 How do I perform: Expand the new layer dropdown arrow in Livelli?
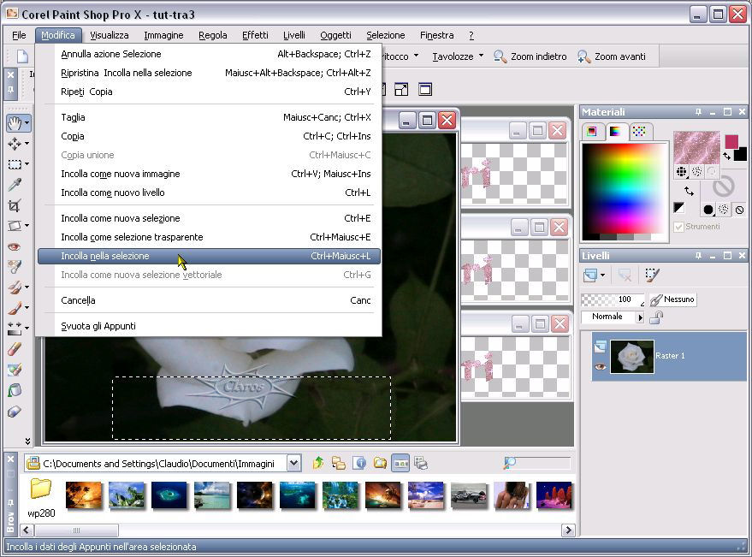point(602,275)
